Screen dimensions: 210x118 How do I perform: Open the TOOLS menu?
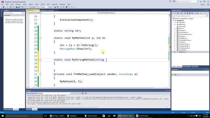tap(43, 4)
